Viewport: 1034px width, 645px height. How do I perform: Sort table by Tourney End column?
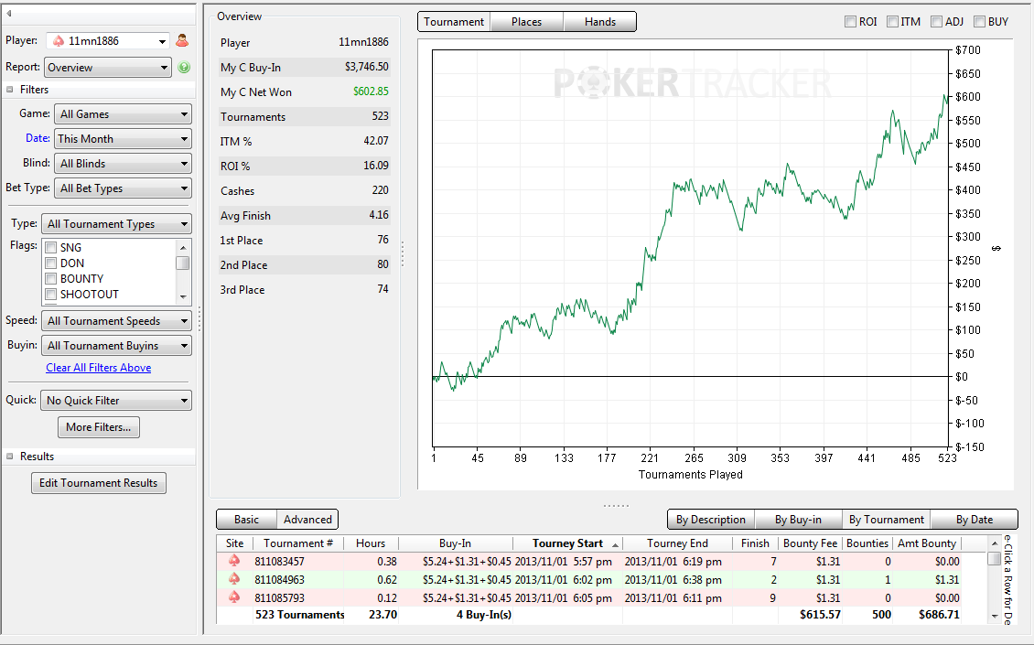677,543
